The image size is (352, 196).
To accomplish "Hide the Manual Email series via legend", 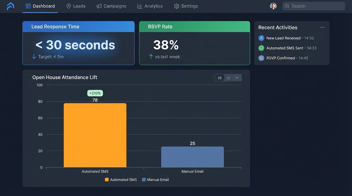I will (156, 179).
